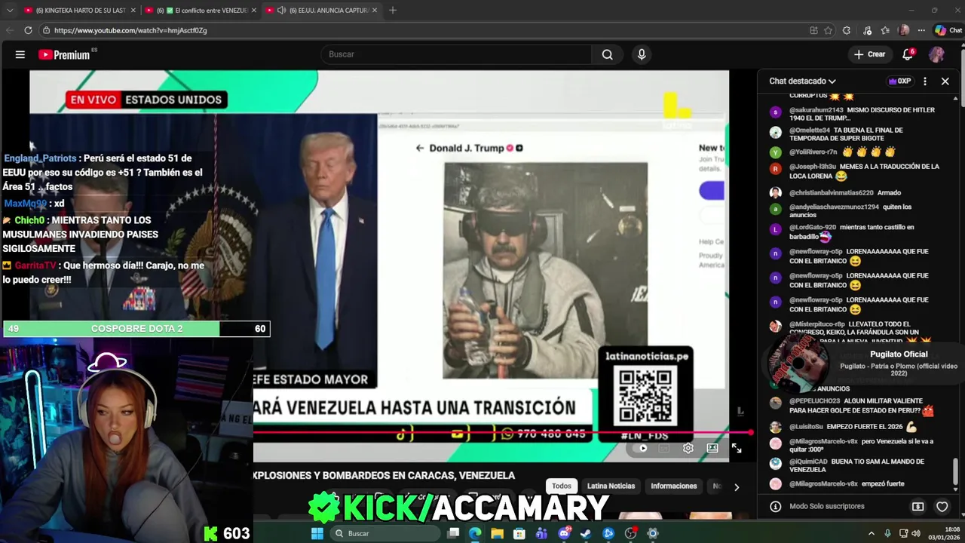Open Crear create menu button
965x543 pixels.
tap(869, 54)
